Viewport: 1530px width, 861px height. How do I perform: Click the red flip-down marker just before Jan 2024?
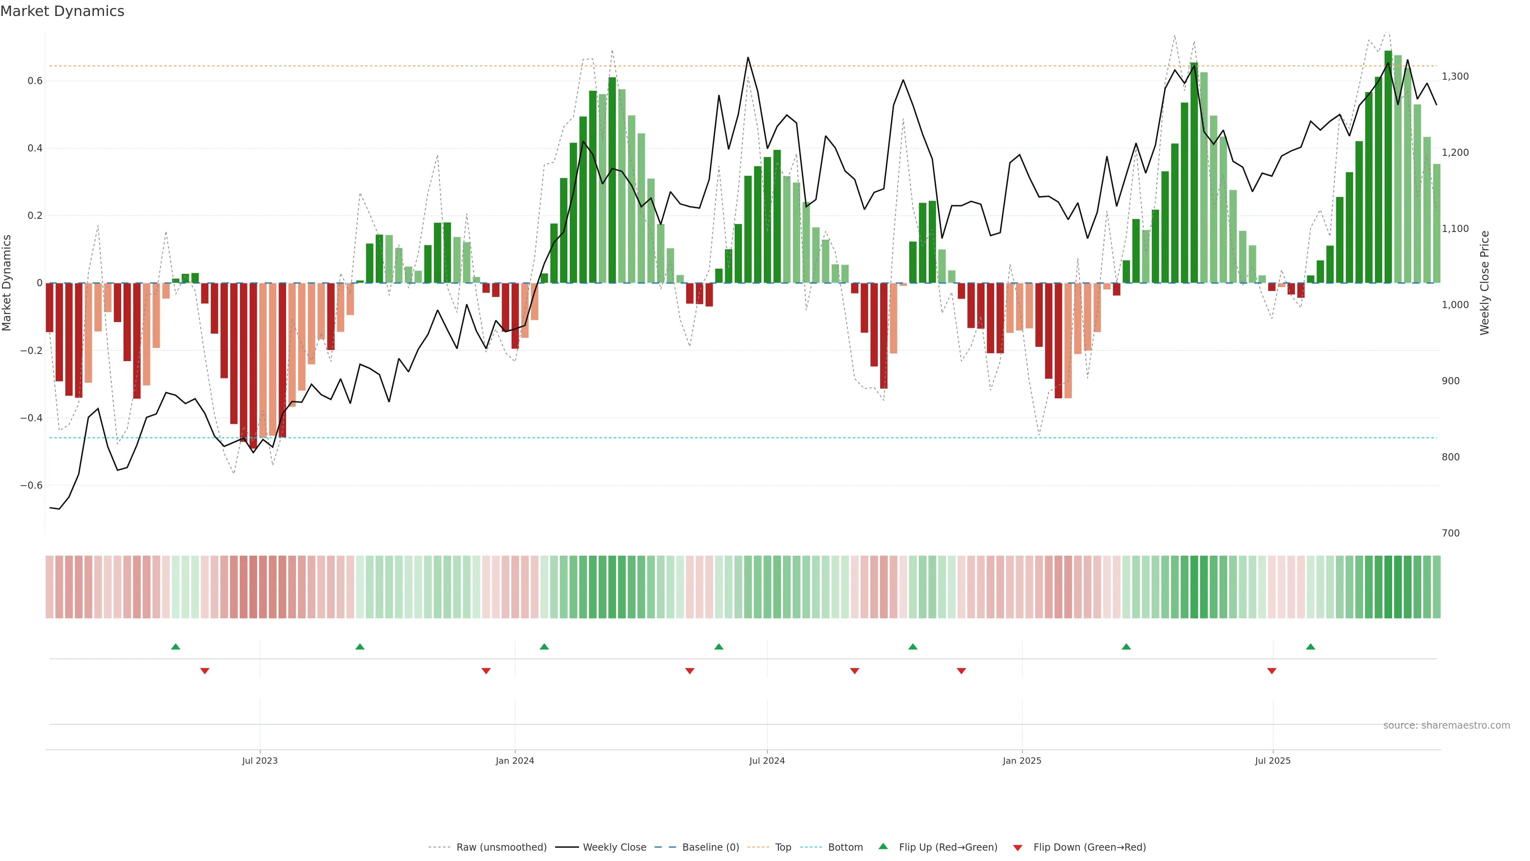(486, 671)
